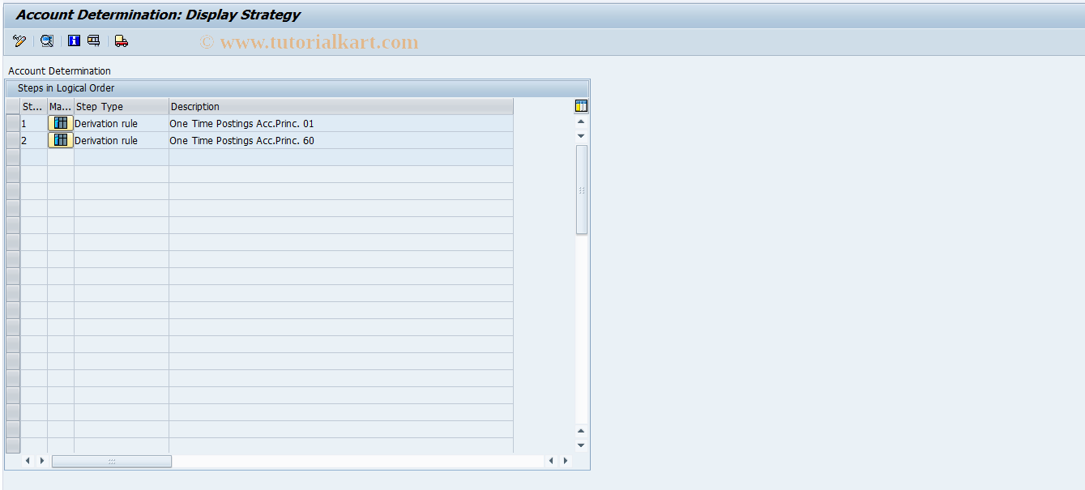Screen dimensions: 1085x490
Task: Click vertical scrollbar top down arrow
Action: pyautogui.click(x=581, y=135)
